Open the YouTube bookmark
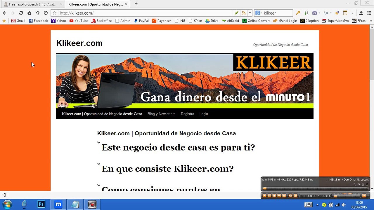This screenshot has height=210, width=374. click(x=79, y=21)
